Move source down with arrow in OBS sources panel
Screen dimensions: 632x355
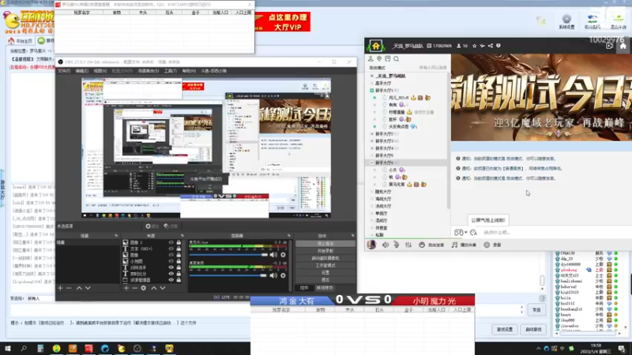(163, 288)
